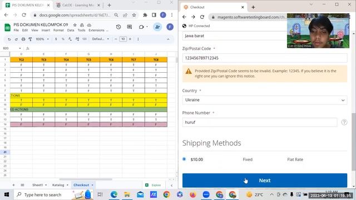Click the Next button on checkout
The height and width of the screenshot is (200, 356).
(x=265, y=181)
